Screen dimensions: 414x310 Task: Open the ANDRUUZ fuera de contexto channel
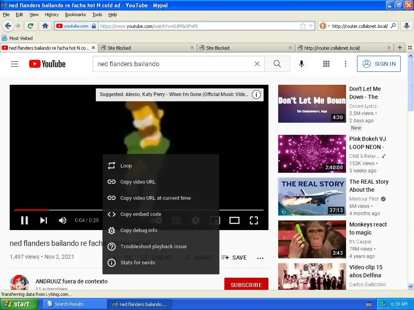(x=72, y=281)
